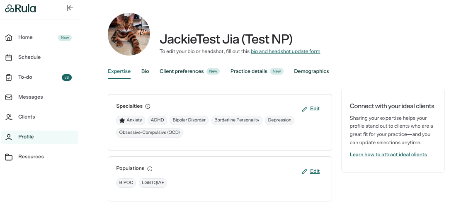The width and height of the screenshot is (461, 206).
Task: Click the Clients people icon
Action: 9,117
